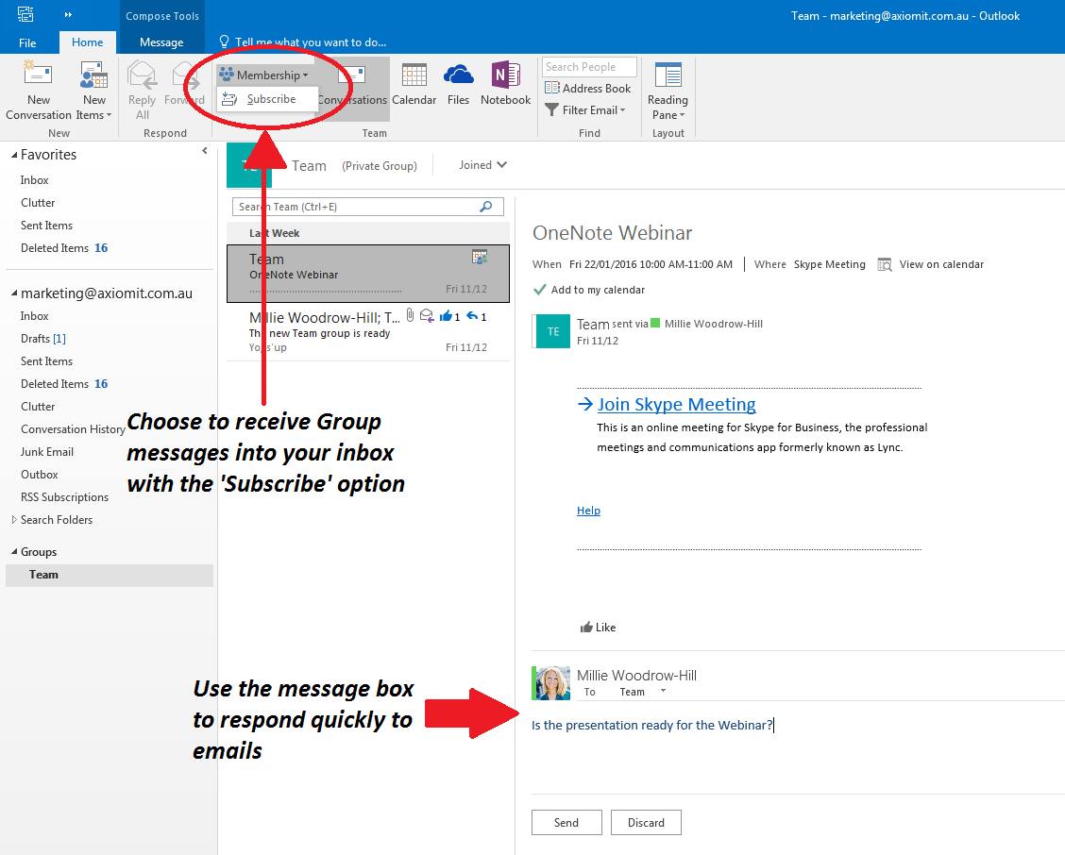Like the OneNote Webinar message
Screen dimensions: 1065x855
tap(598, 628)
